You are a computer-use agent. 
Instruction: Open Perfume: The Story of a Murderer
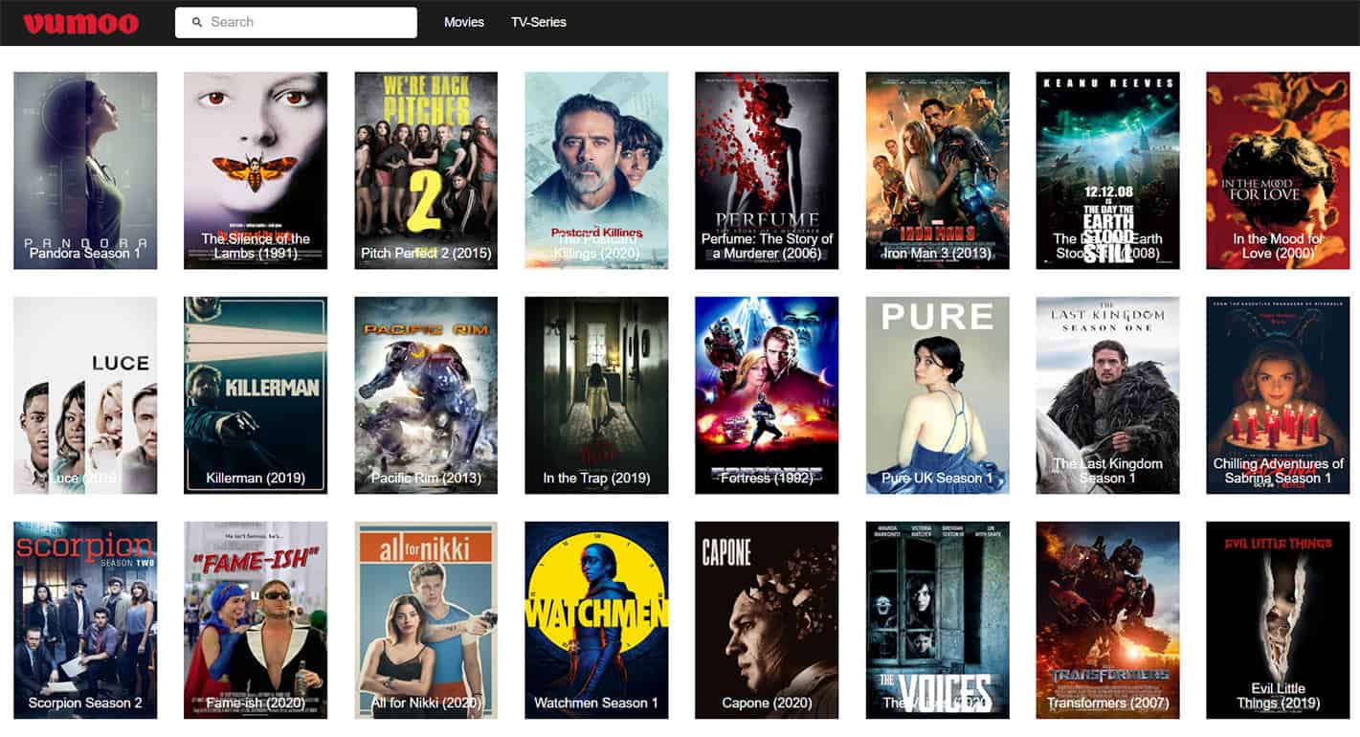pyautogui.click(x=767, y=170)
